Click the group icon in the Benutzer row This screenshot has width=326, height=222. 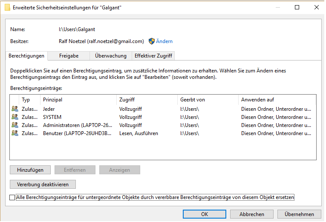click(15, 133)
